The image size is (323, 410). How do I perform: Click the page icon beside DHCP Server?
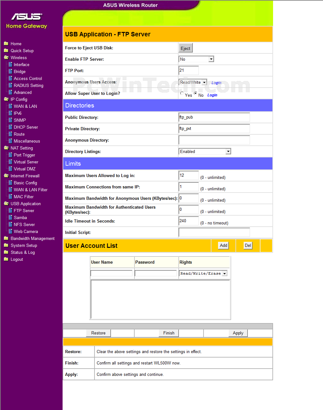click(10, 127)
